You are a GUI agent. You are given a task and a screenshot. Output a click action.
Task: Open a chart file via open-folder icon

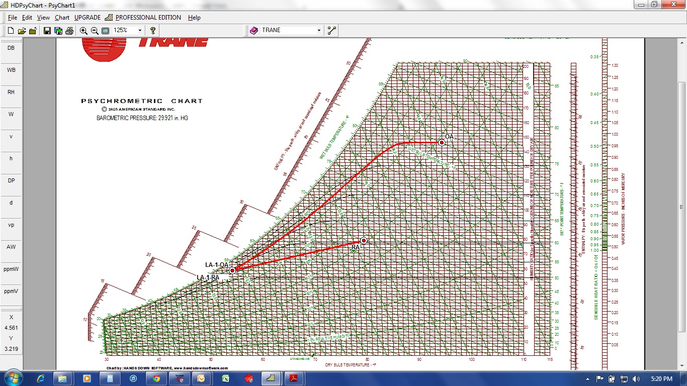[x=22, y=31]
